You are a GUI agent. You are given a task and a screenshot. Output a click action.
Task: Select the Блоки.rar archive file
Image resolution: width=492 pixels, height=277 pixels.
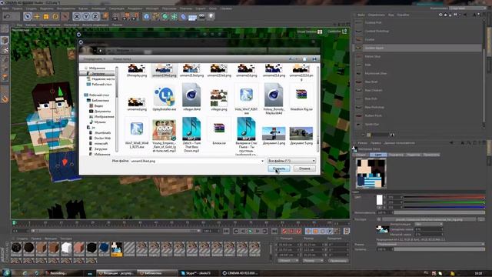click(x=219, y=132)
